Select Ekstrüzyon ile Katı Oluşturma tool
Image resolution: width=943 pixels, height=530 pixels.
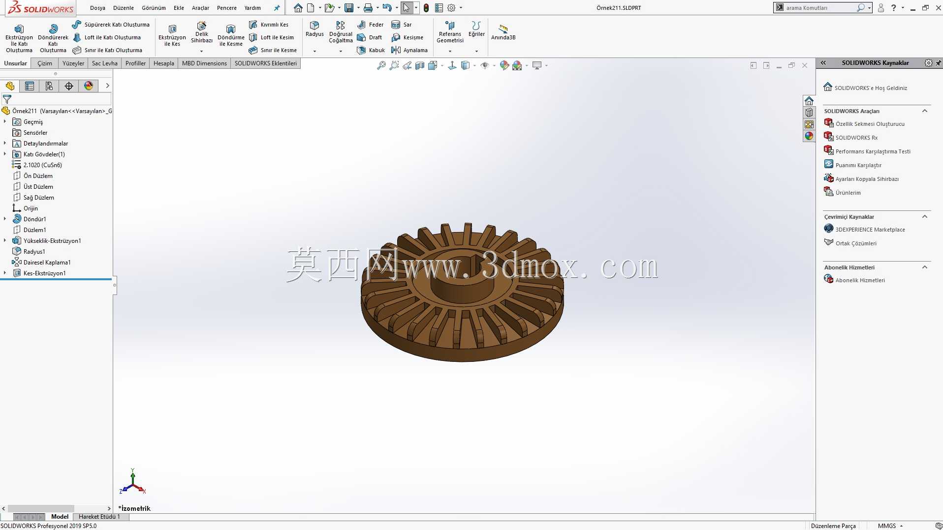pyautogui.click(x=19, y=38)
